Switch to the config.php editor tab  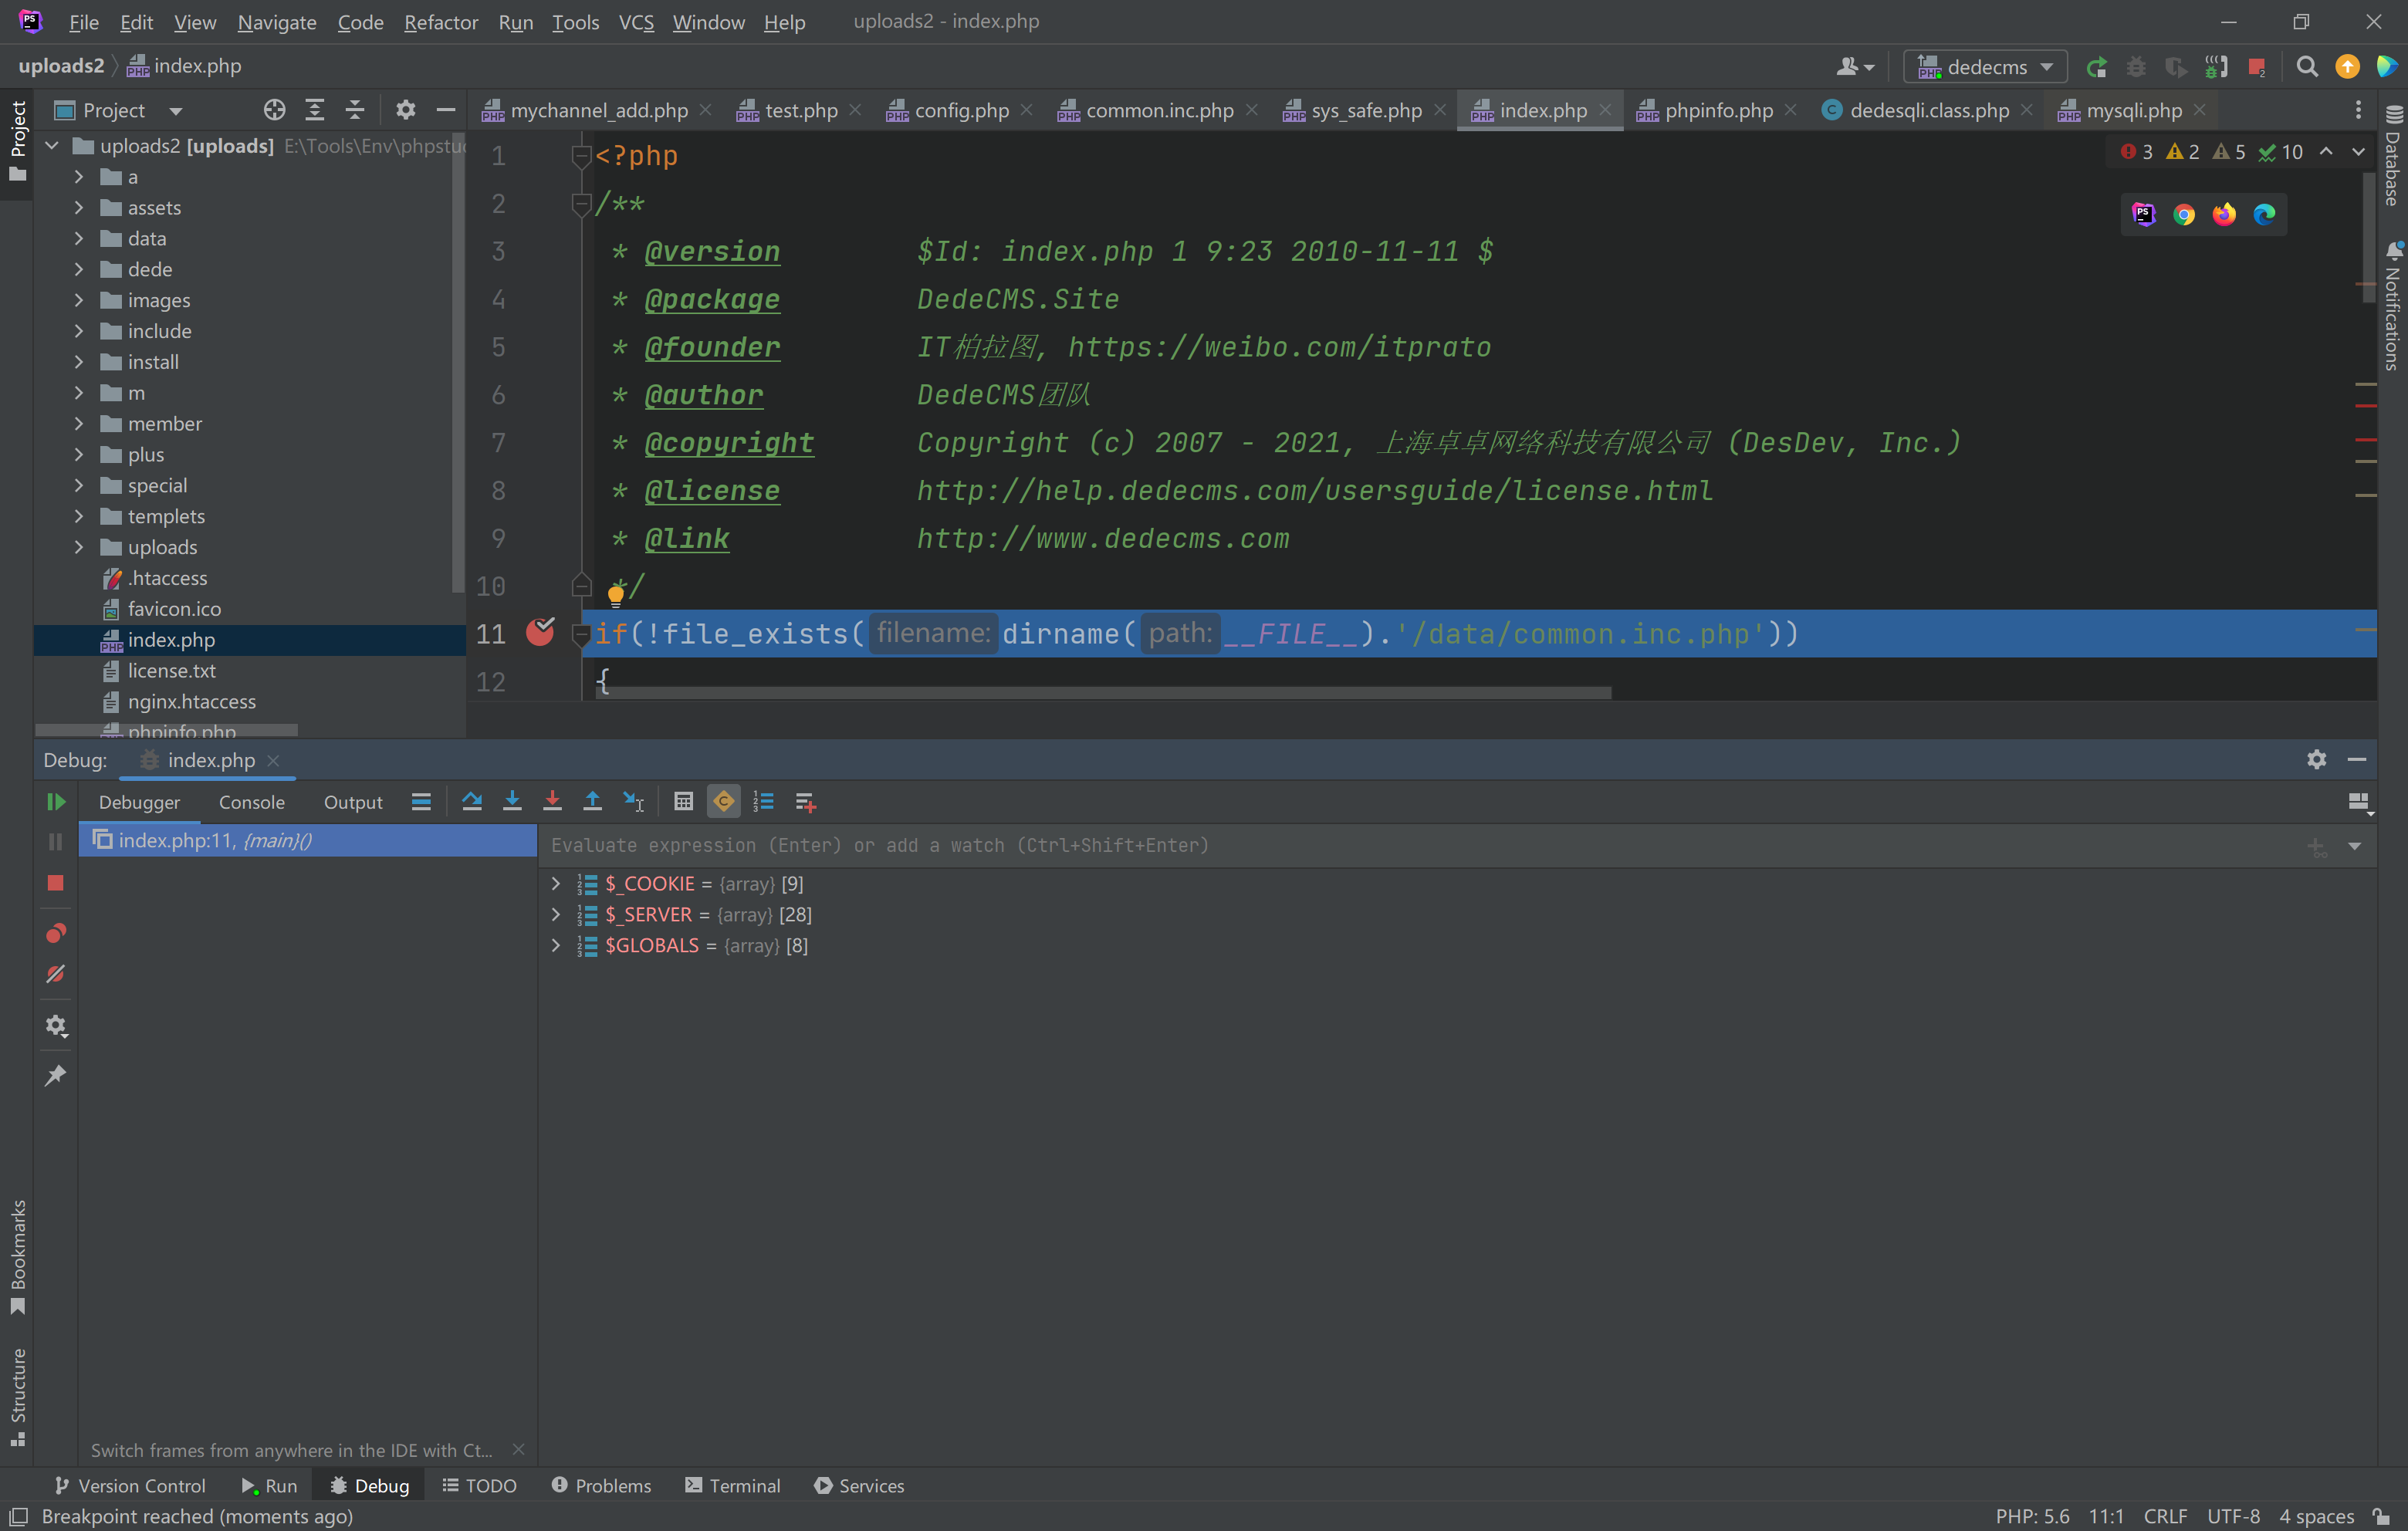tap(960, 110)
